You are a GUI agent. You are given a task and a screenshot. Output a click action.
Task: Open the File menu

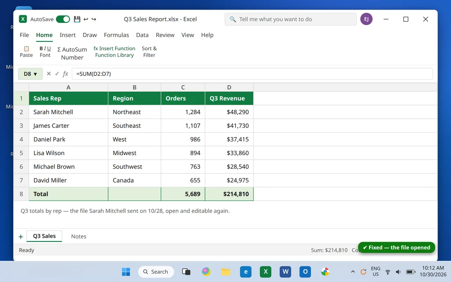(24, 35)
